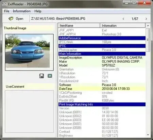Image resolution: width=153 pixels, height=140 pixels.
Task: Click the vertical scrollbar thumb
Action: (148, 40)
